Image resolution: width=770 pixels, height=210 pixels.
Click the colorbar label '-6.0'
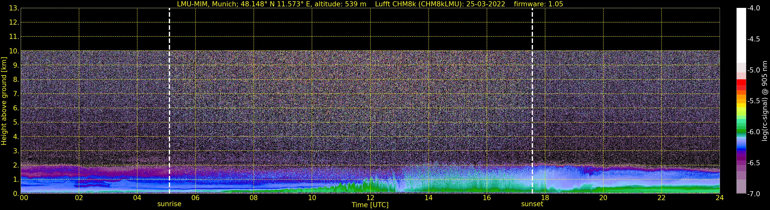click(x=753, y=132)
